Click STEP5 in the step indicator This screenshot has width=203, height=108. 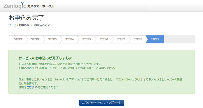(86, 39)
